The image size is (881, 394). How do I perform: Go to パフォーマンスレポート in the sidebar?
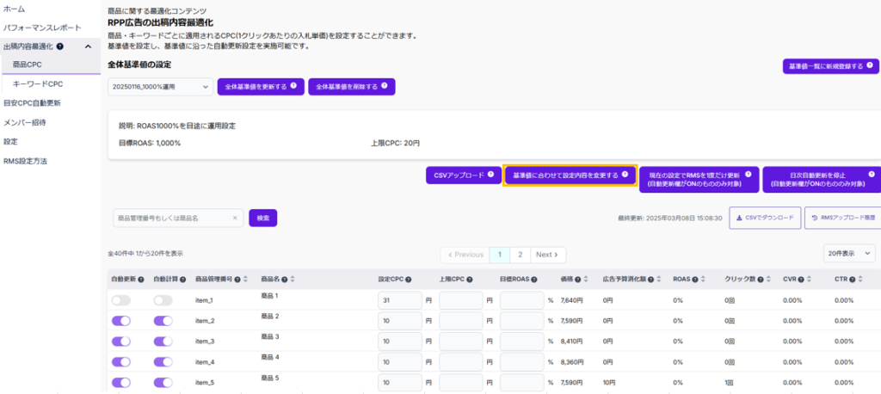click(x=43, y=28)
